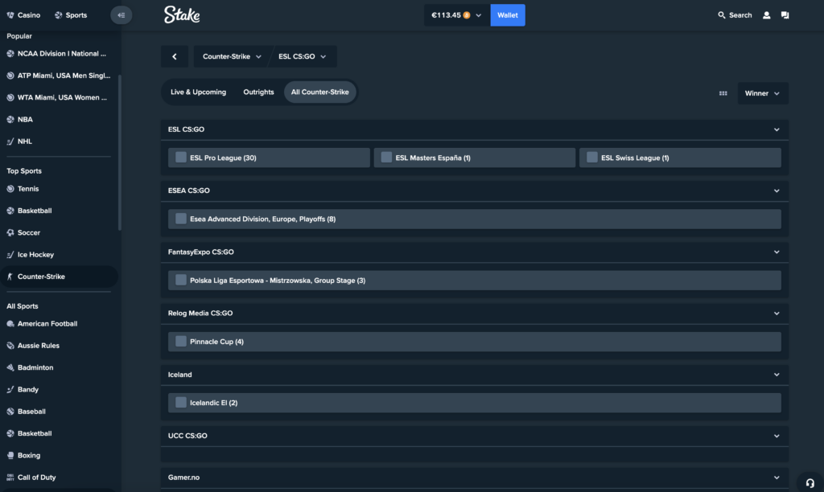Click the WTA Miami sidebar icon
This screenshot has height=492, width=824.
pyautogui.click(x=10, y=97)
